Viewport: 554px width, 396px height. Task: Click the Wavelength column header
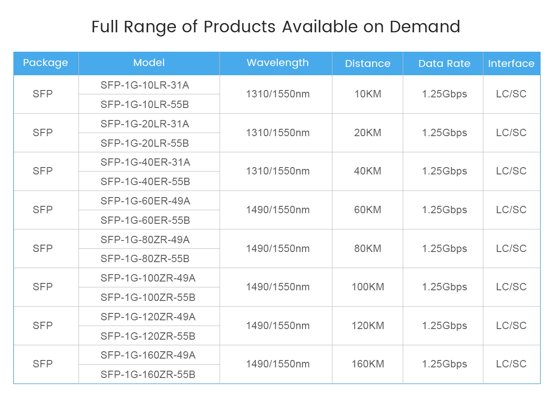[277, 63]
